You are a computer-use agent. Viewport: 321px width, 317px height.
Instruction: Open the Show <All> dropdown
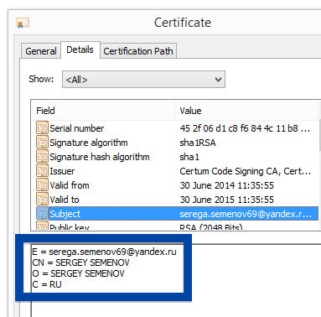(x=143, y=80)
